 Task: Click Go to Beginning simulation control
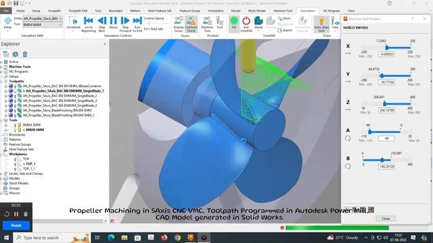[89, 24]
